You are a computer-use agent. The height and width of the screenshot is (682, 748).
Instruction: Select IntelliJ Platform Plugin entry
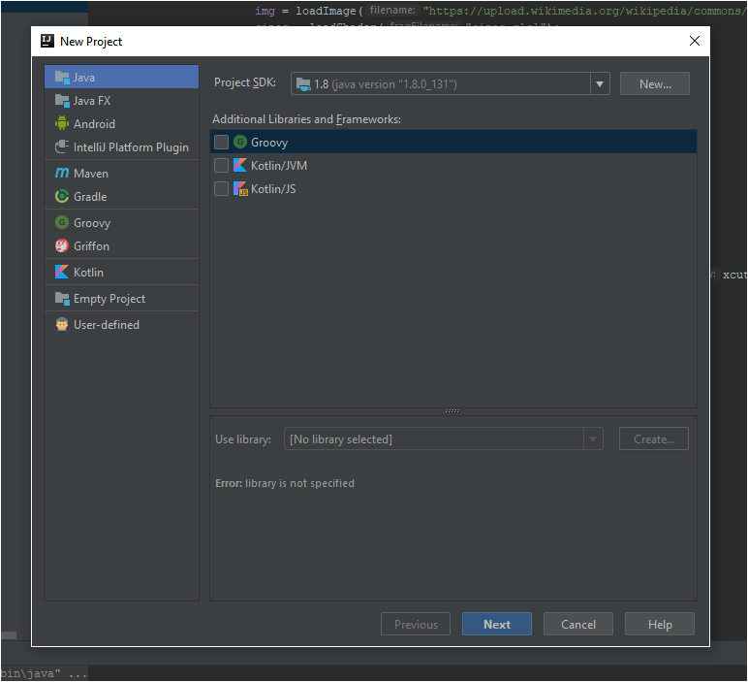coord(121,147)
